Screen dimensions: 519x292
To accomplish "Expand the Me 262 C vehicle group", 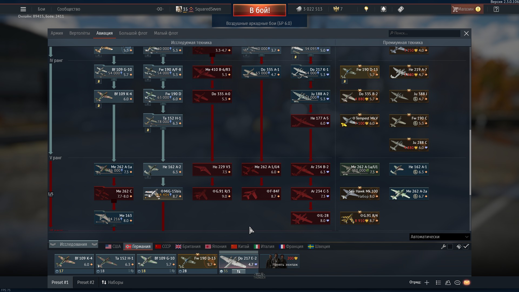I will pos(114,201).
